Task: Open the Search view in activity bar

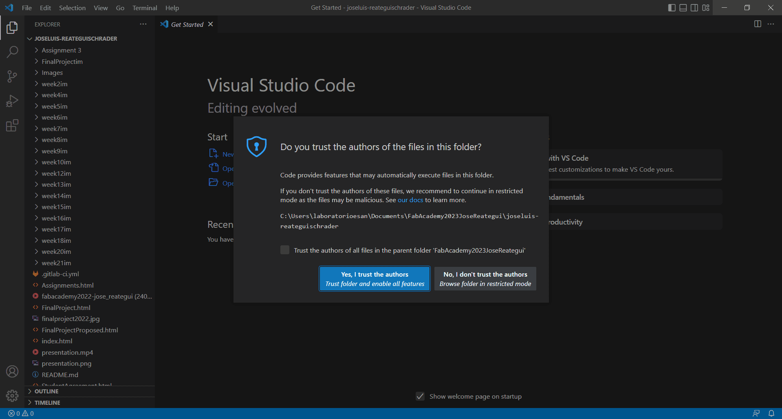Action: [12, 52]
